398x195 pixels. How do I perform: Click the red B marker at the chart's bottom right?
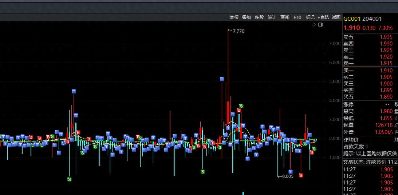click(301, 175)
